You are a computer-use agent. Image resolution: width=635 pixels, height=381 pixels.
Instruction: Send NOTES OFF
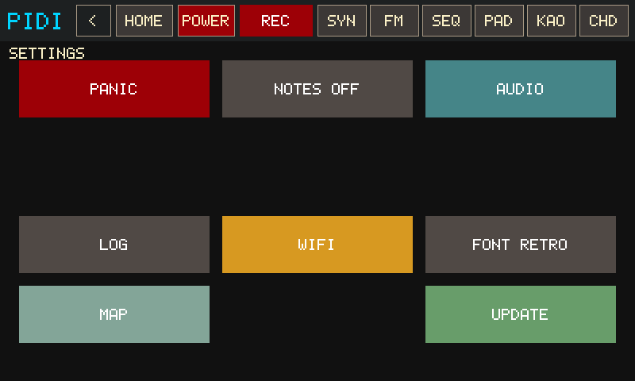[x=317, y=89]
